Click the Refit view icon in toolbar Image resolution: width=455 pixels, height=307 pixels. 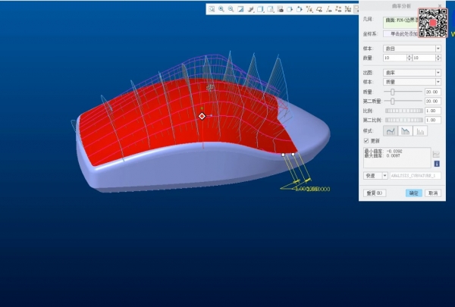212,9
